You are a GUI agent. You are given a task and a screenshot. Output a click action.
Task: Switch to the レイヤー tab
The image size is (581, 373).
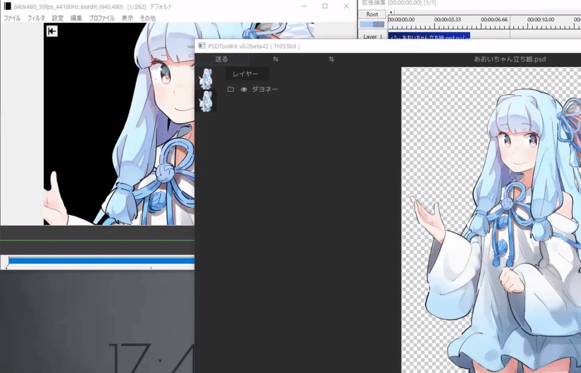click(246, 74)
